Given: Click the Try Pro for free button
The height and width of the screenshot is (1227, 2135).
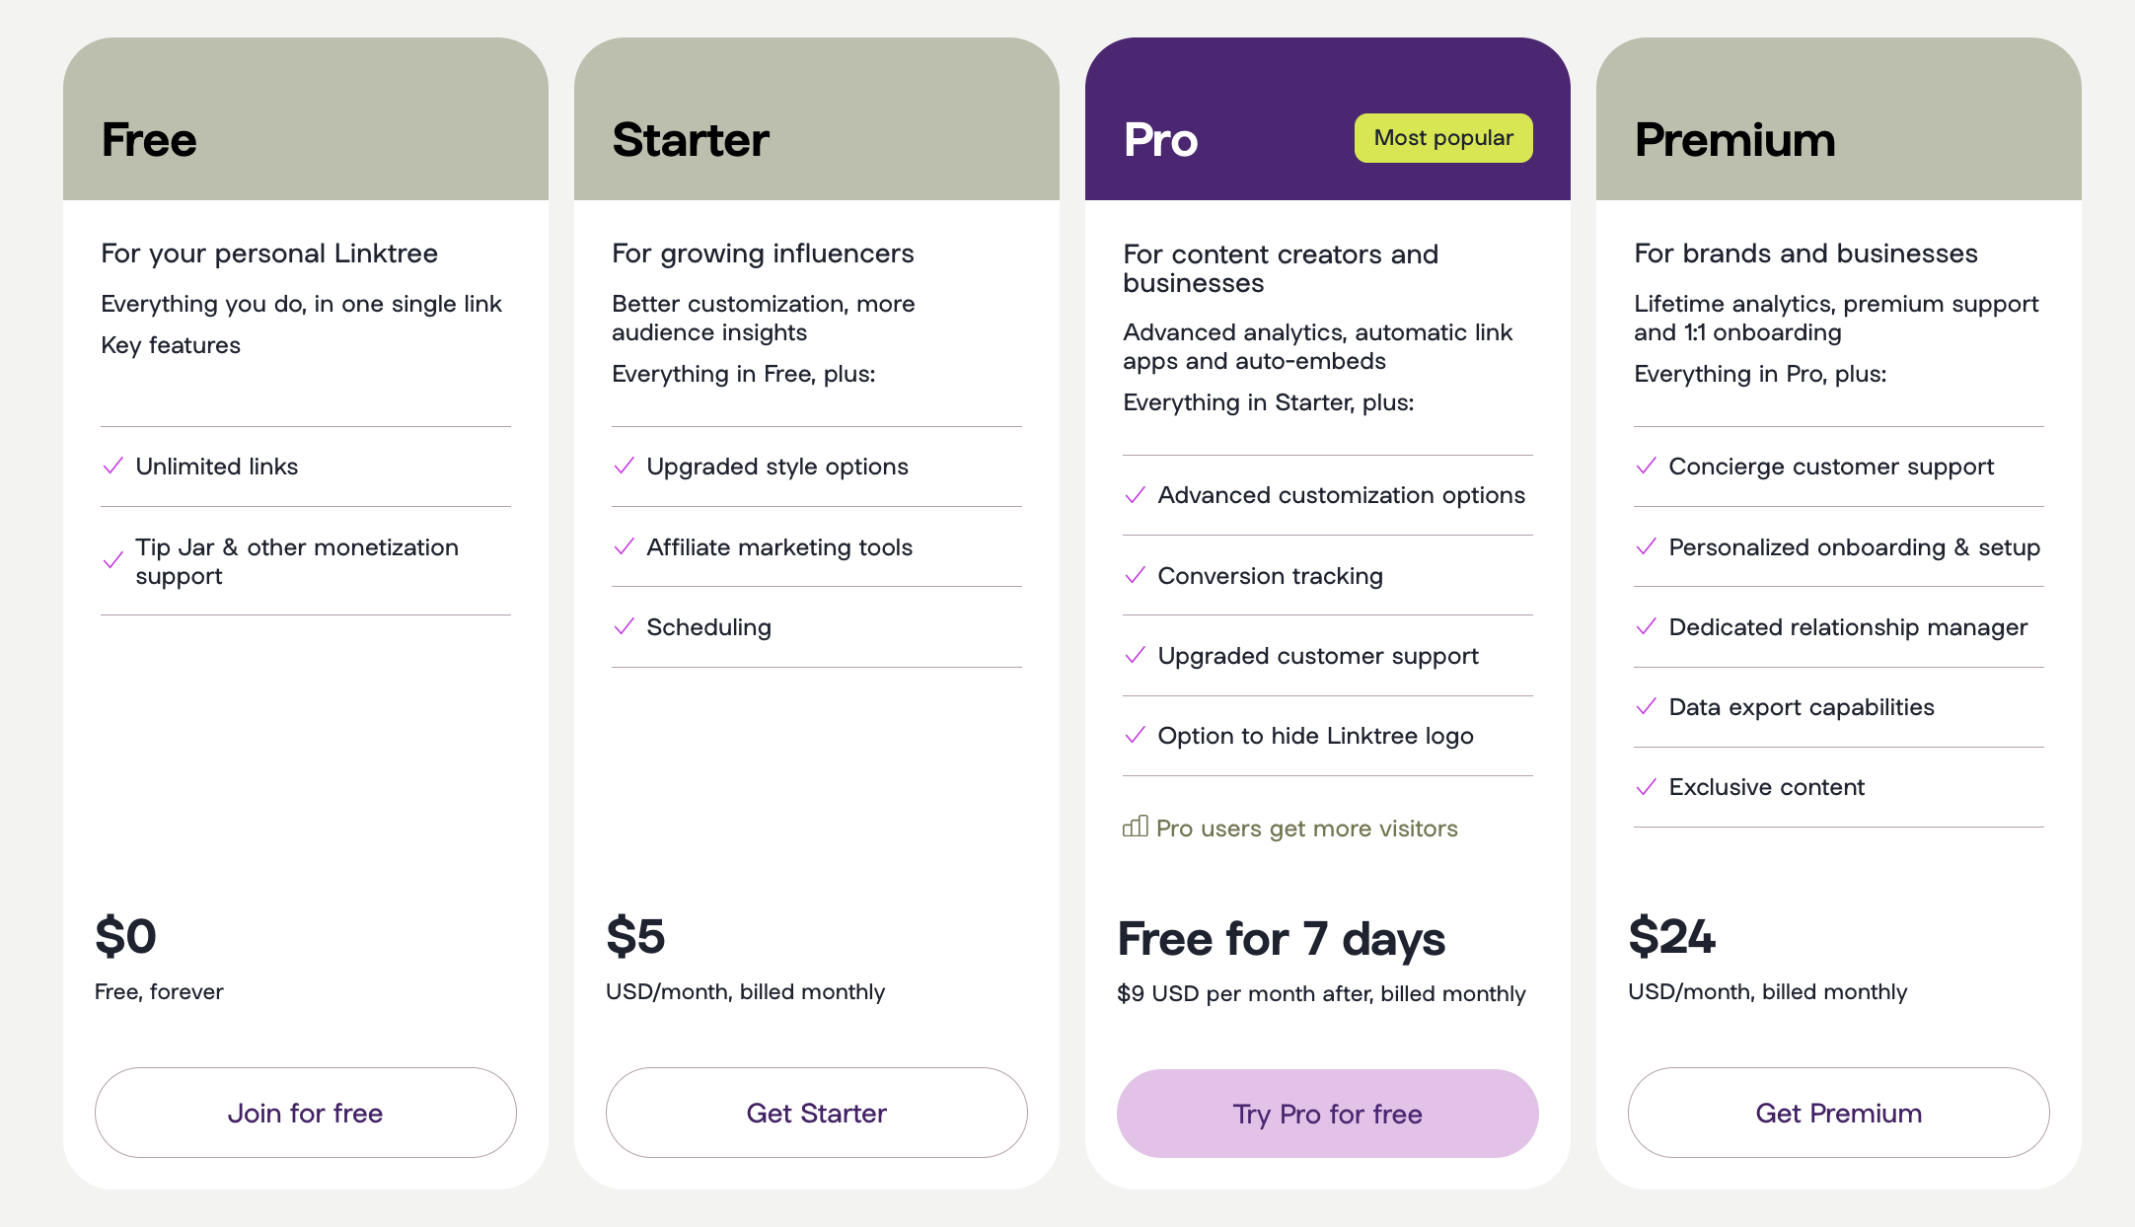Looking at the screenshot, I should pos(1327,1115).
